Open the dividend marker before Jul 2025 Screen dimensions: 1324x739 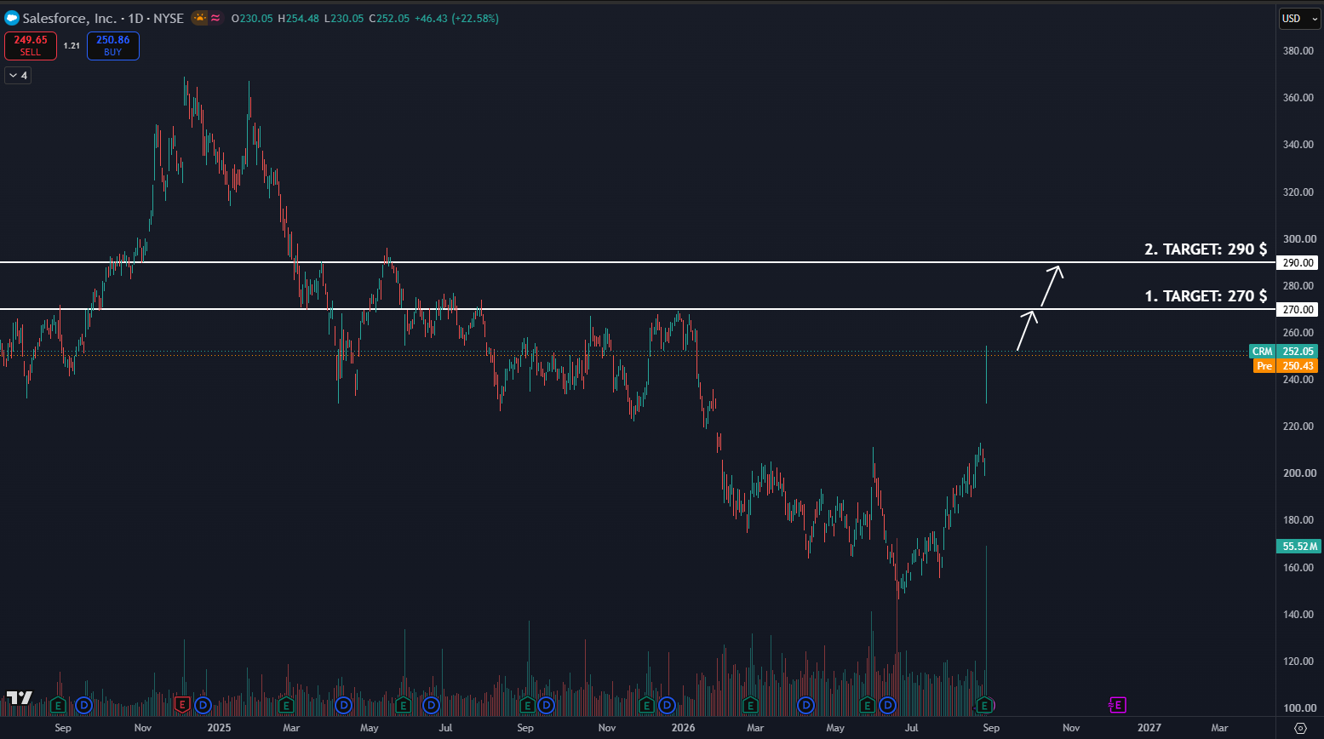click(x=431, y=705)
